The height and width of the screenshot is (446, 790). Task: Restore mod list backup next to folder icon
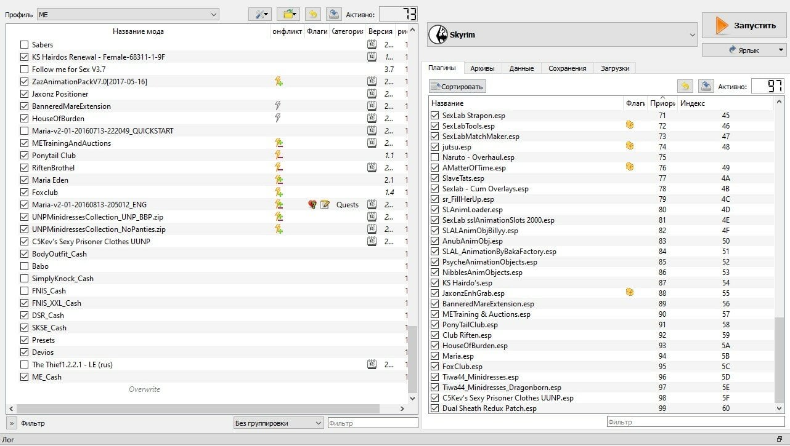pyautogui.click(x=312, y=14)
